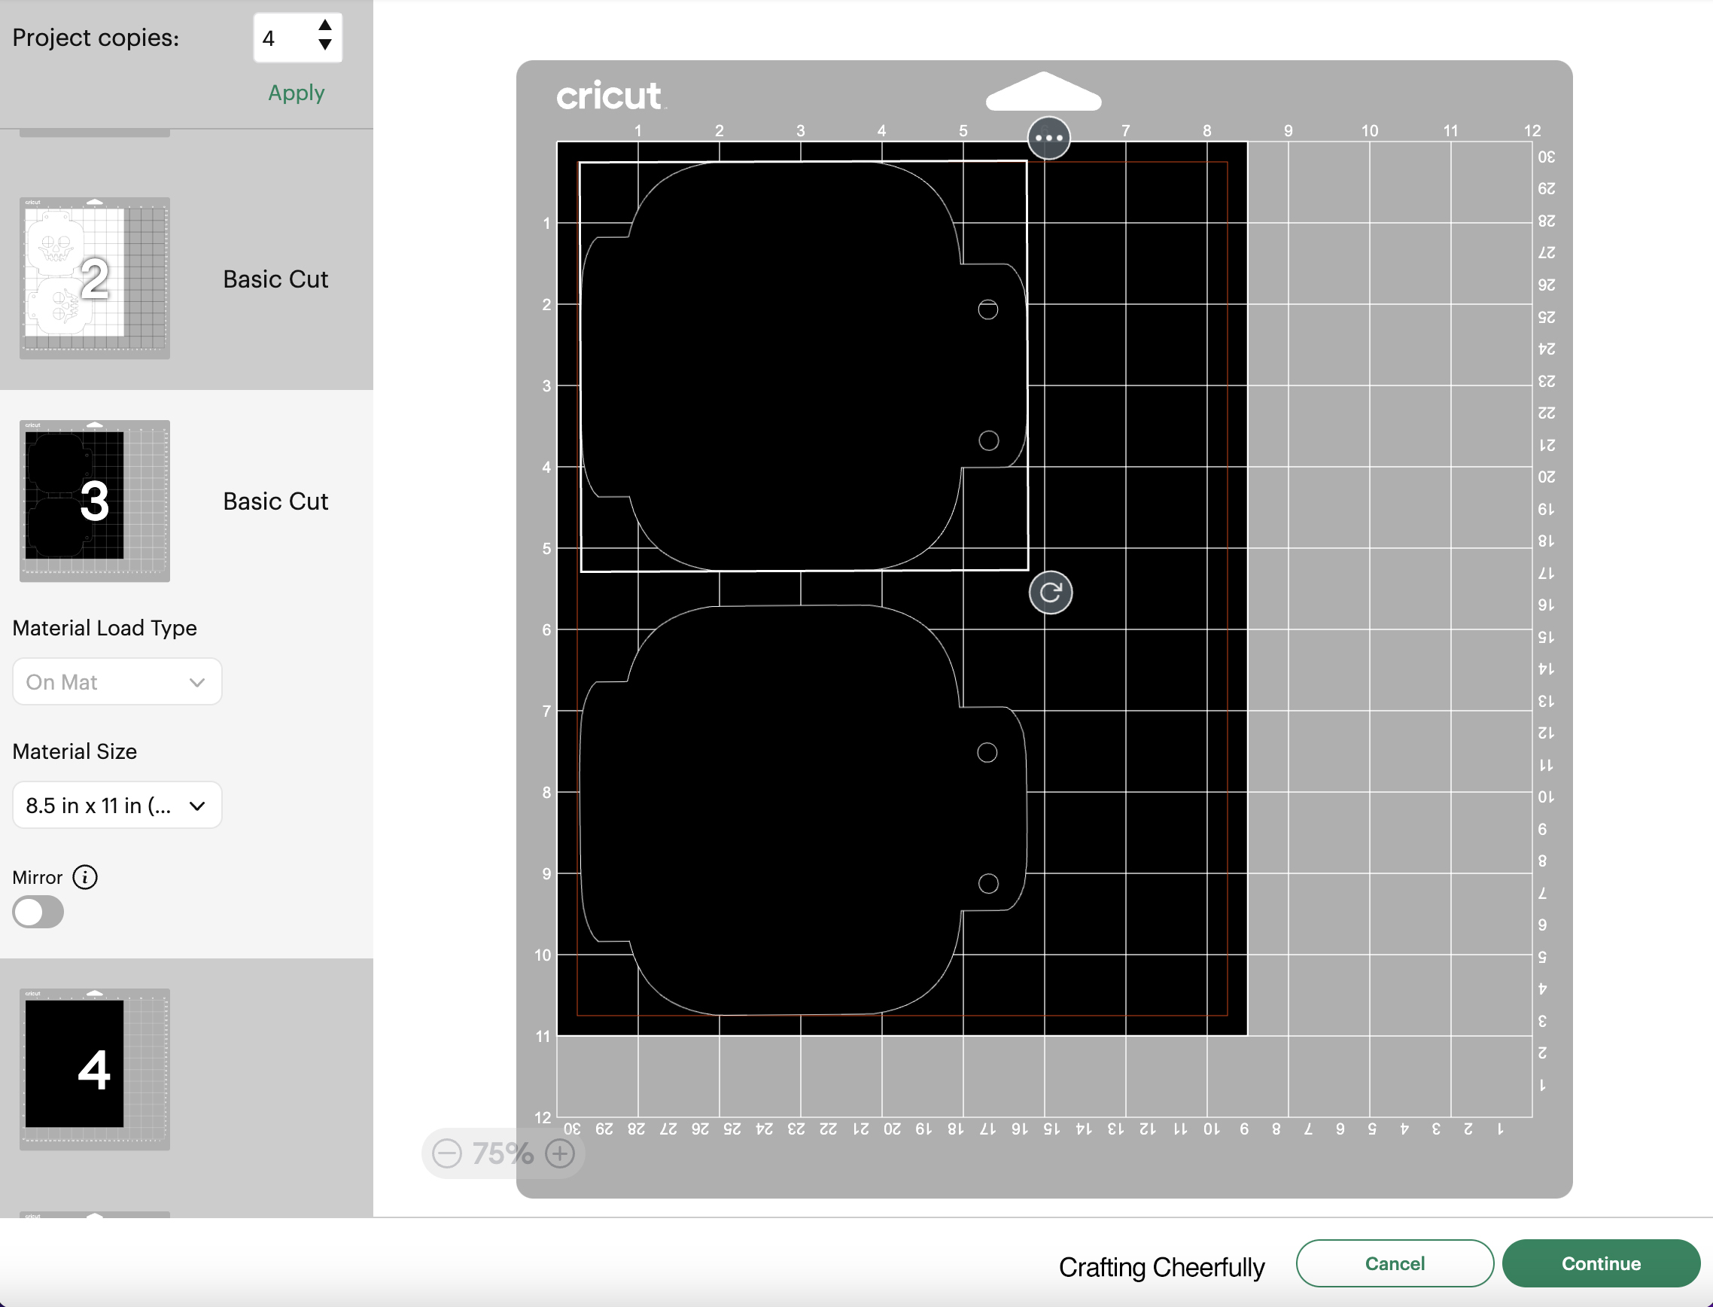This screenshot has width=1713, height=1307.
Task: Enable the Mirror toggle
Action: [38, 911]
